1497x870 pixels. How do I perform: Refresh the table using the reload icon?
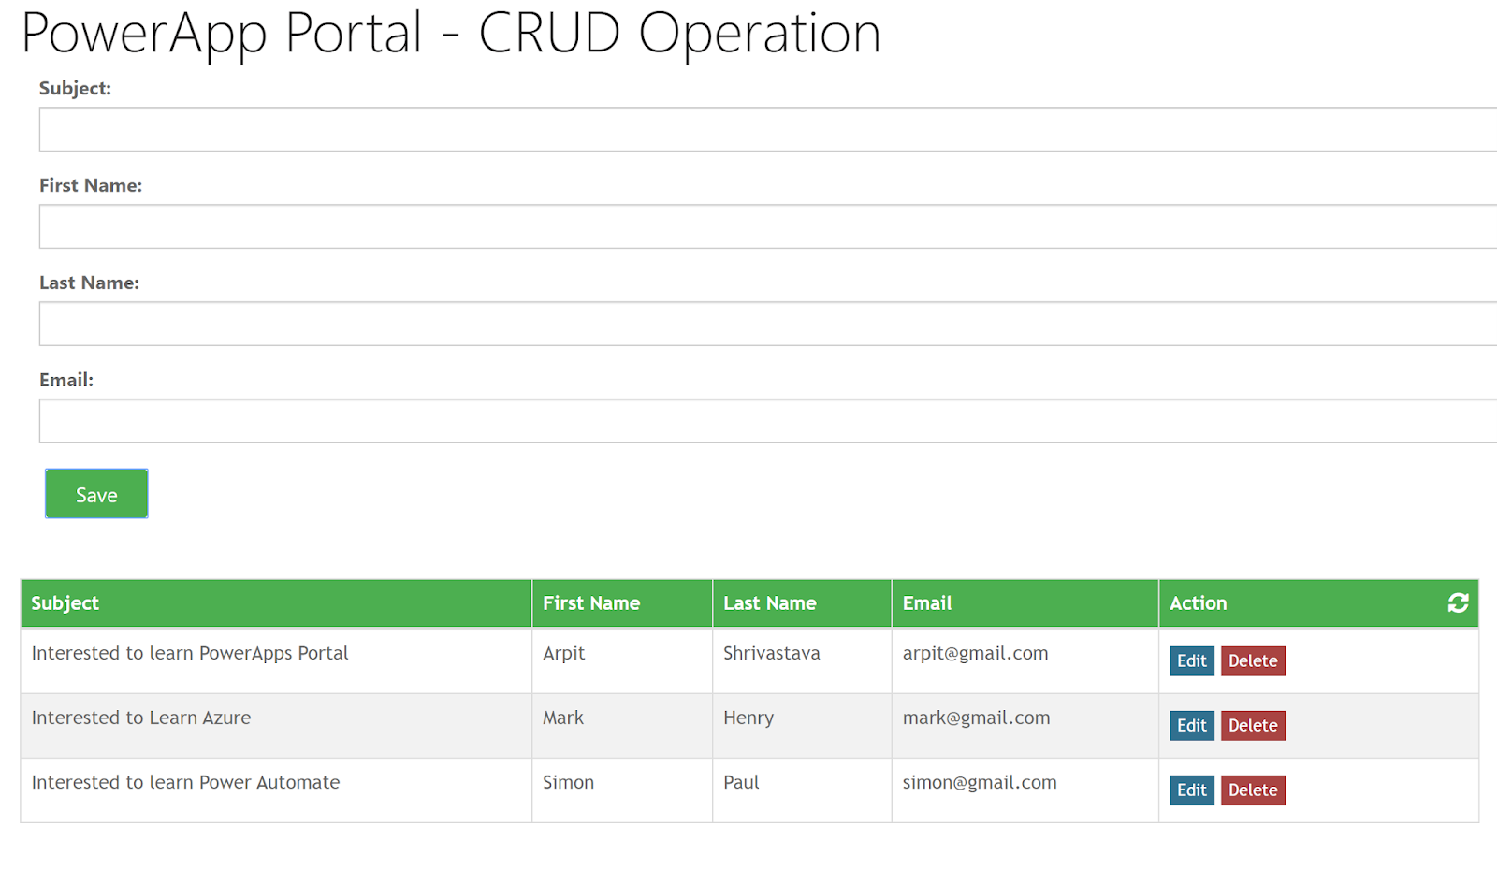pos(1458,603)
